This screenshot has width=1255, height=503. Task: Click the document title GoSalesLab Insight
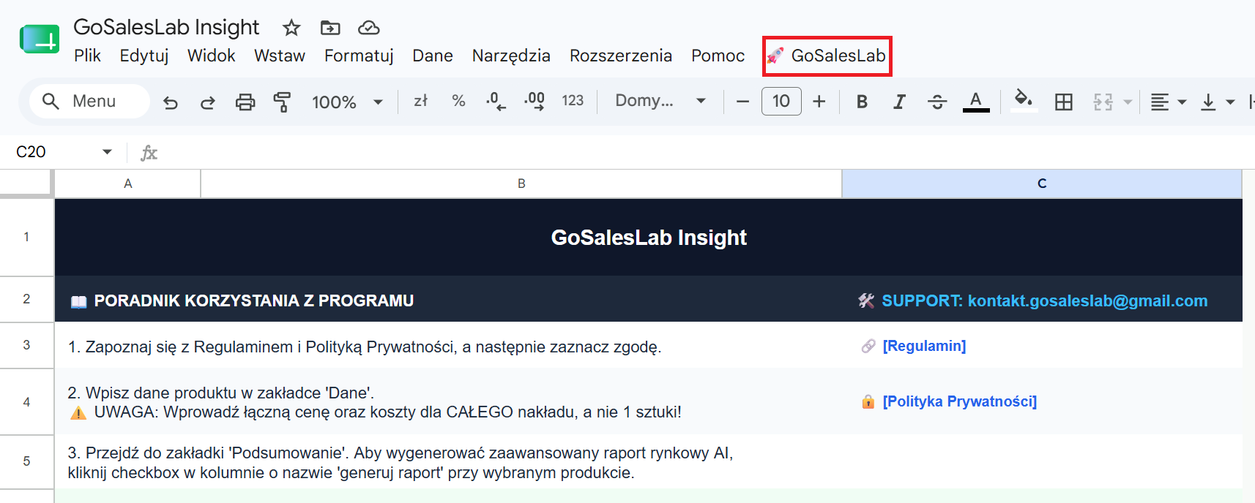pyautogui.click(x=166, y=28)
